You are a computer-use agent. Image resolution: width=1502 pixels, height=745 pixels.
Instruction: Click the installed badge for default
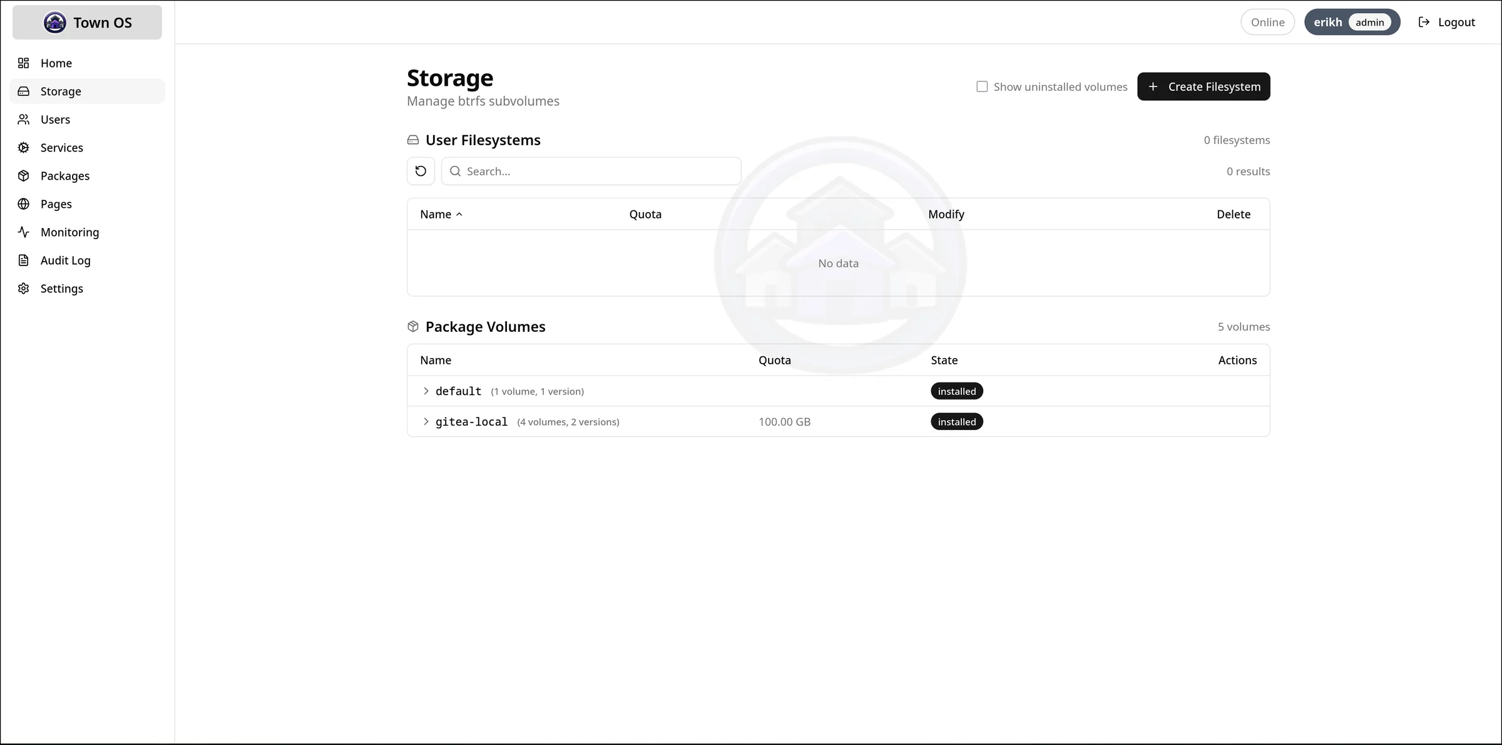tap(957, 391)
